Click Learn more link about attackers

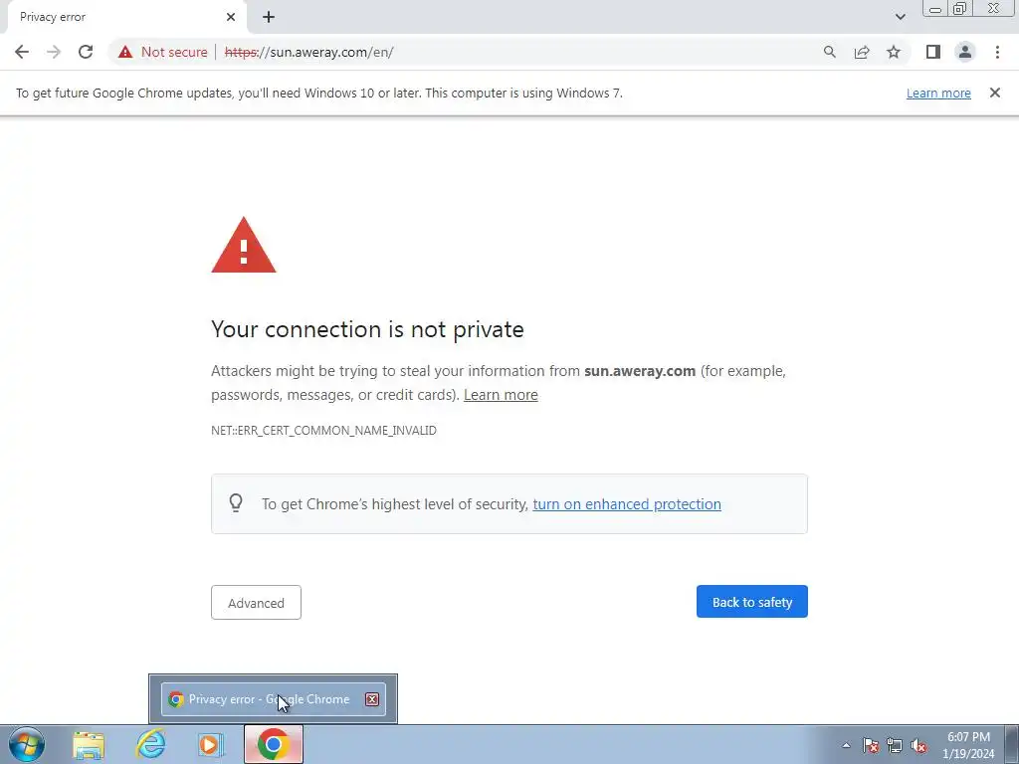coord(501,395)
